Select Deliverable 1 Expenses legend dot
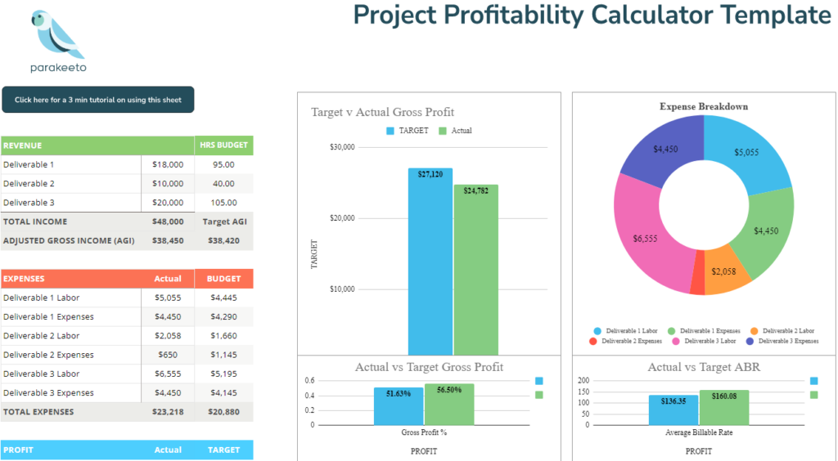838x461 pixels. click(671, 331)
